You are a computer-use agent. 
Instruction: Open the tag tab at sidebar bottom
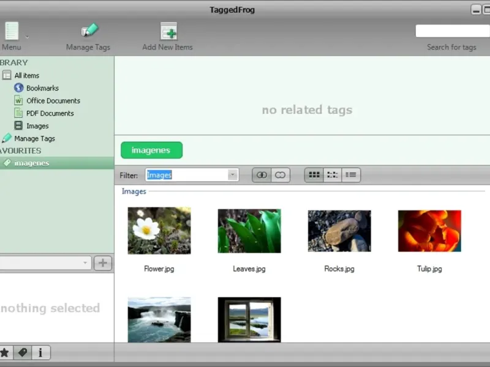(x=23, y=353)
